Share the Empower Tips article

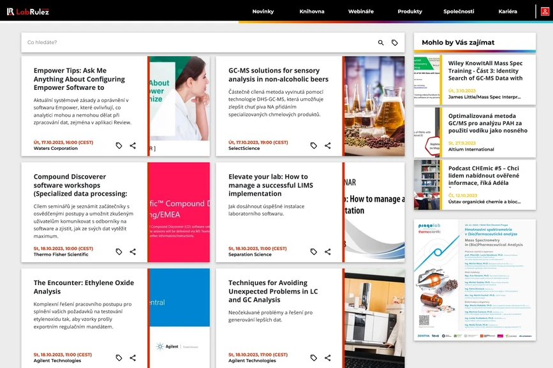(133, 145)
